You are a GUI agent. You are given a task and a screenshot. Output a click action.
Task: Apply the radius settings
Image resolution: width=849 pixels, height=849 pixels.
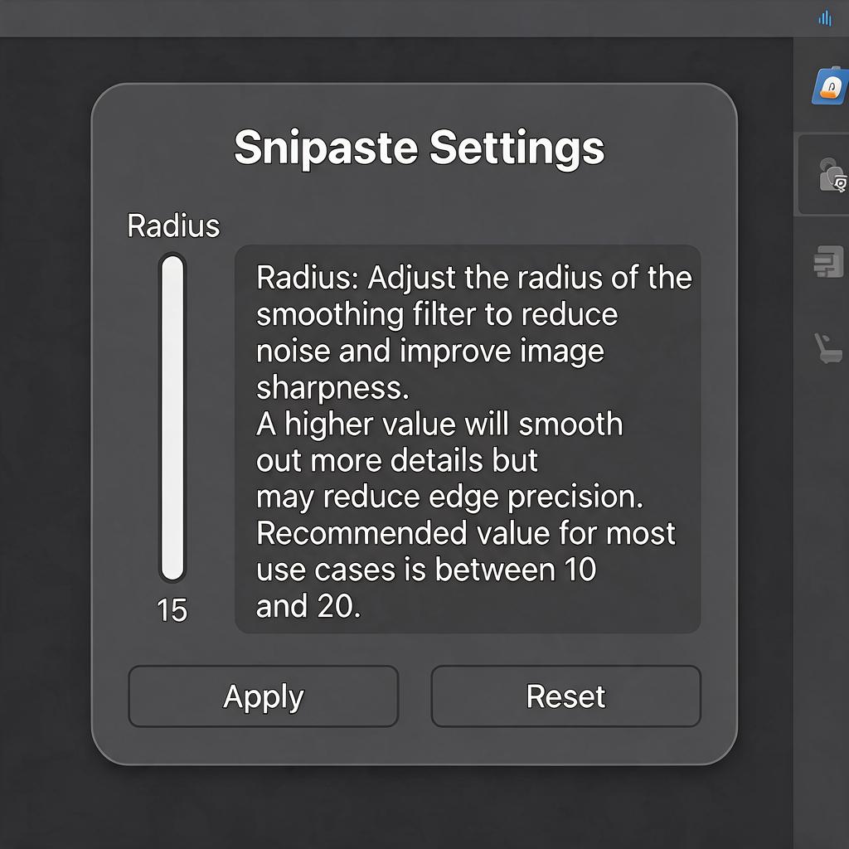pos(263,696)
